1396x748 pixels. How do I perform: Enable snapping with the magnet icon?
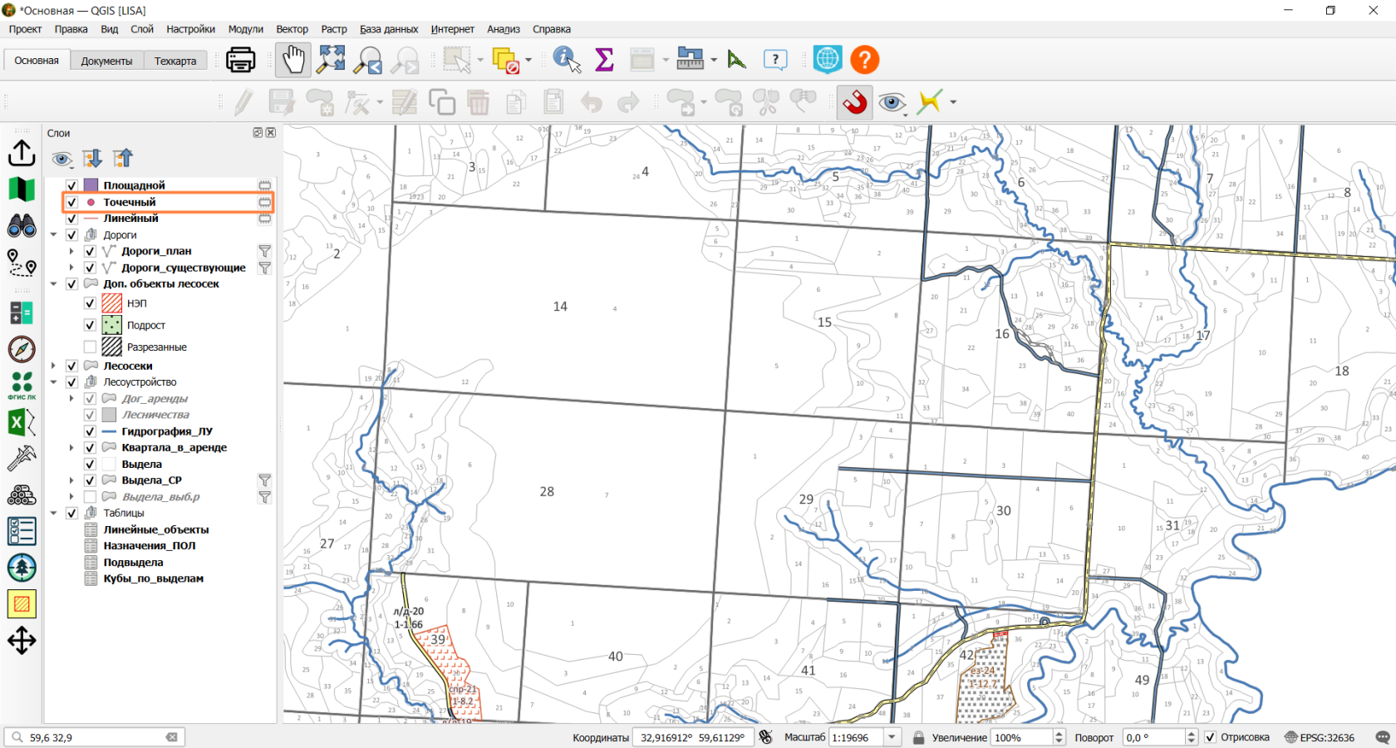(x=854, y=102)
